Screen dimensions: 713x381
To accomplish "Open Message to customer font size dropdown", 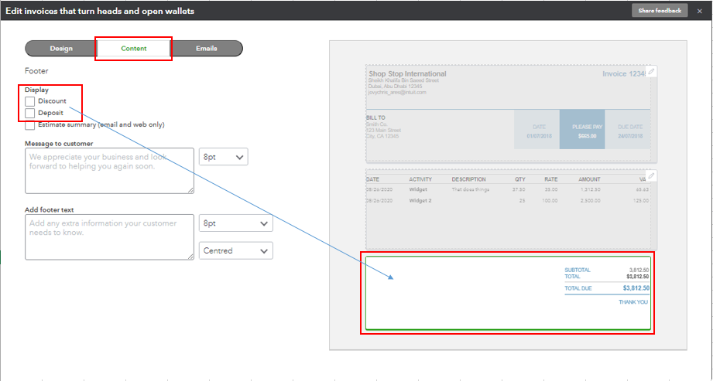I will [x=223, y=157].
